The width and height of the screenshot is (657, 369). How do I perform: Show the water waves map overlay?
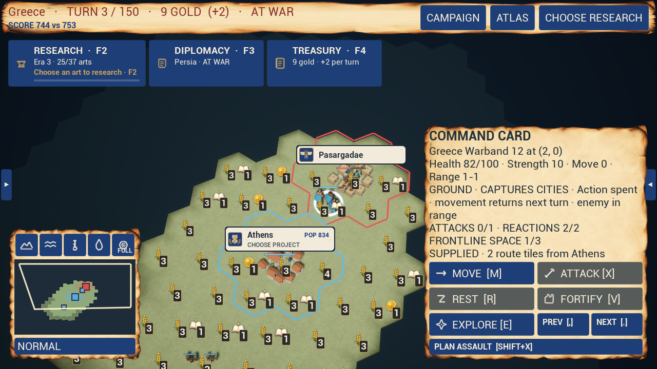point(51,245)
